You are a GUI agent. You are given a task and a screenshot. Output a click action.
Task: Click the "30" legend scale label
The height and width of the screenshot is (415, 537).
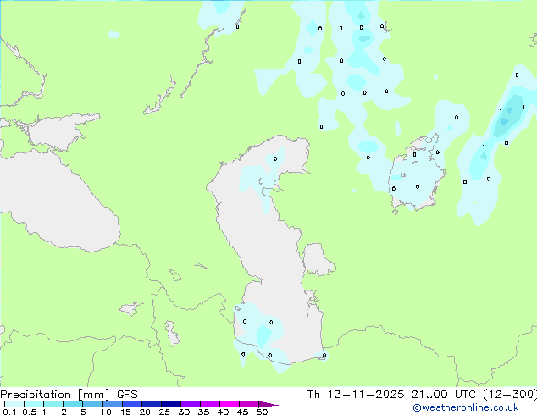(184, 412)
